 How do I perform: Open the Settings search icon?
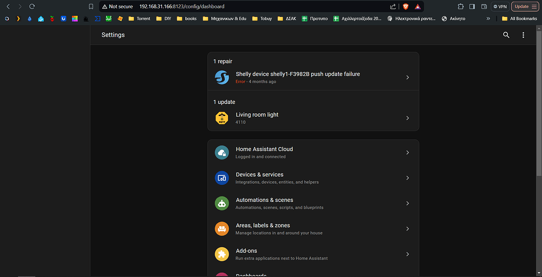(506, 35)
